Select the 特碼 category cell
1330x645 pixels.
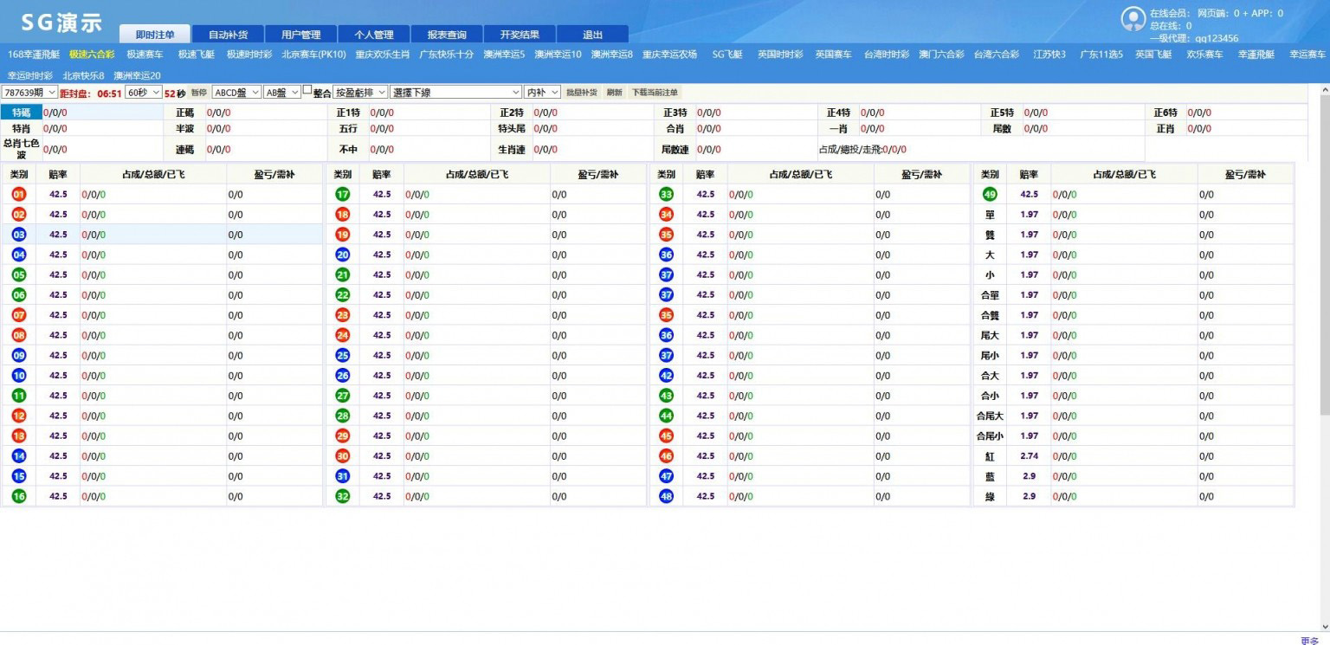pyautogui.click(x=22, y=113)
